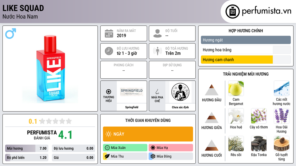Click the Like Squad perfume bottle image
The width and height of the screenshot is (296, 166).
tap(50, 69)
